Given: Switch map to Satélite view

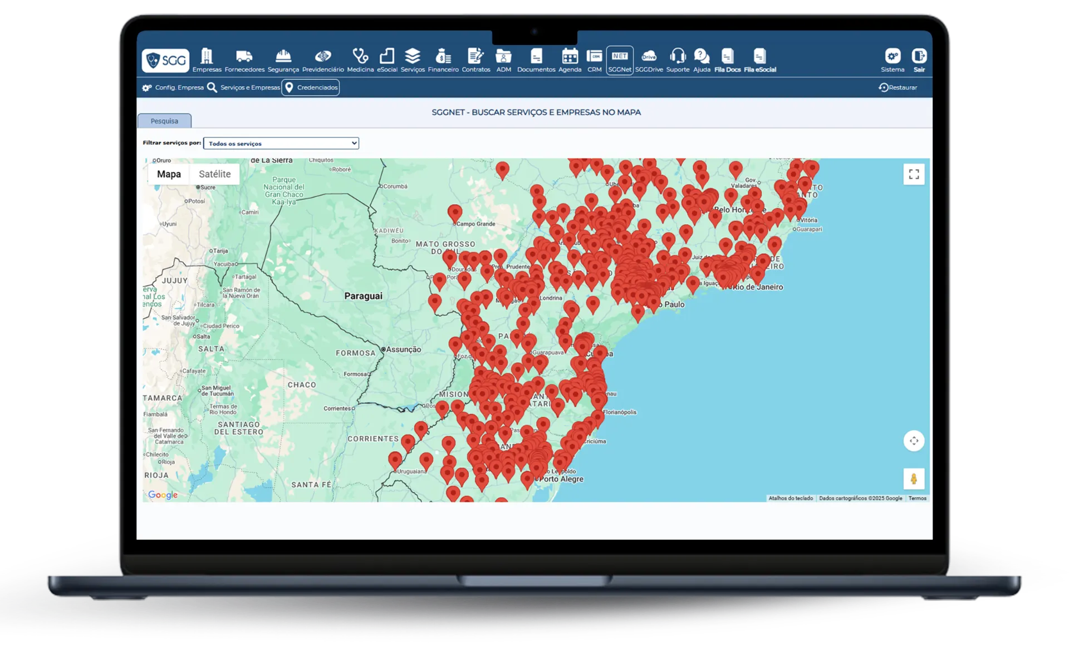Looking at the screenshot, I should point(214,174).
